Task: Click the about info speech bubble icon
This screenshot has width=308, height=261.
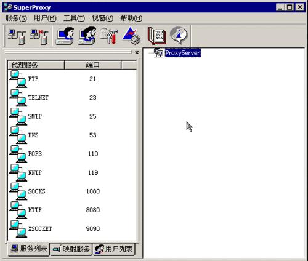Action: click(179, 35)
